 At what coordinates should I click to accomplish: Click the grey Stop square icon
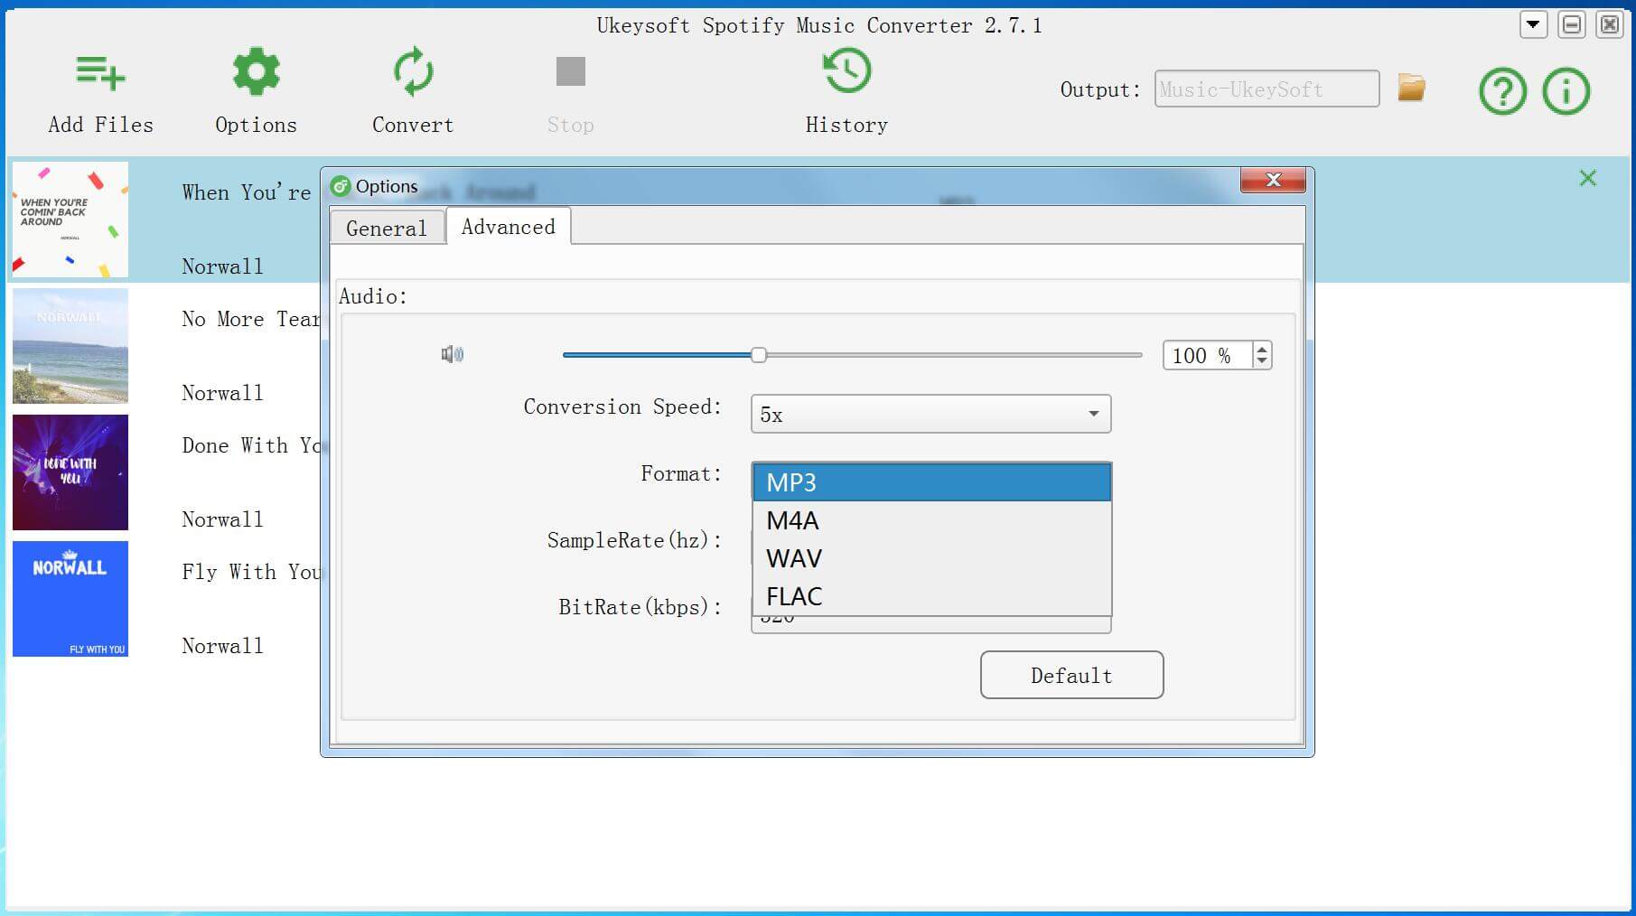click(571, 71)
